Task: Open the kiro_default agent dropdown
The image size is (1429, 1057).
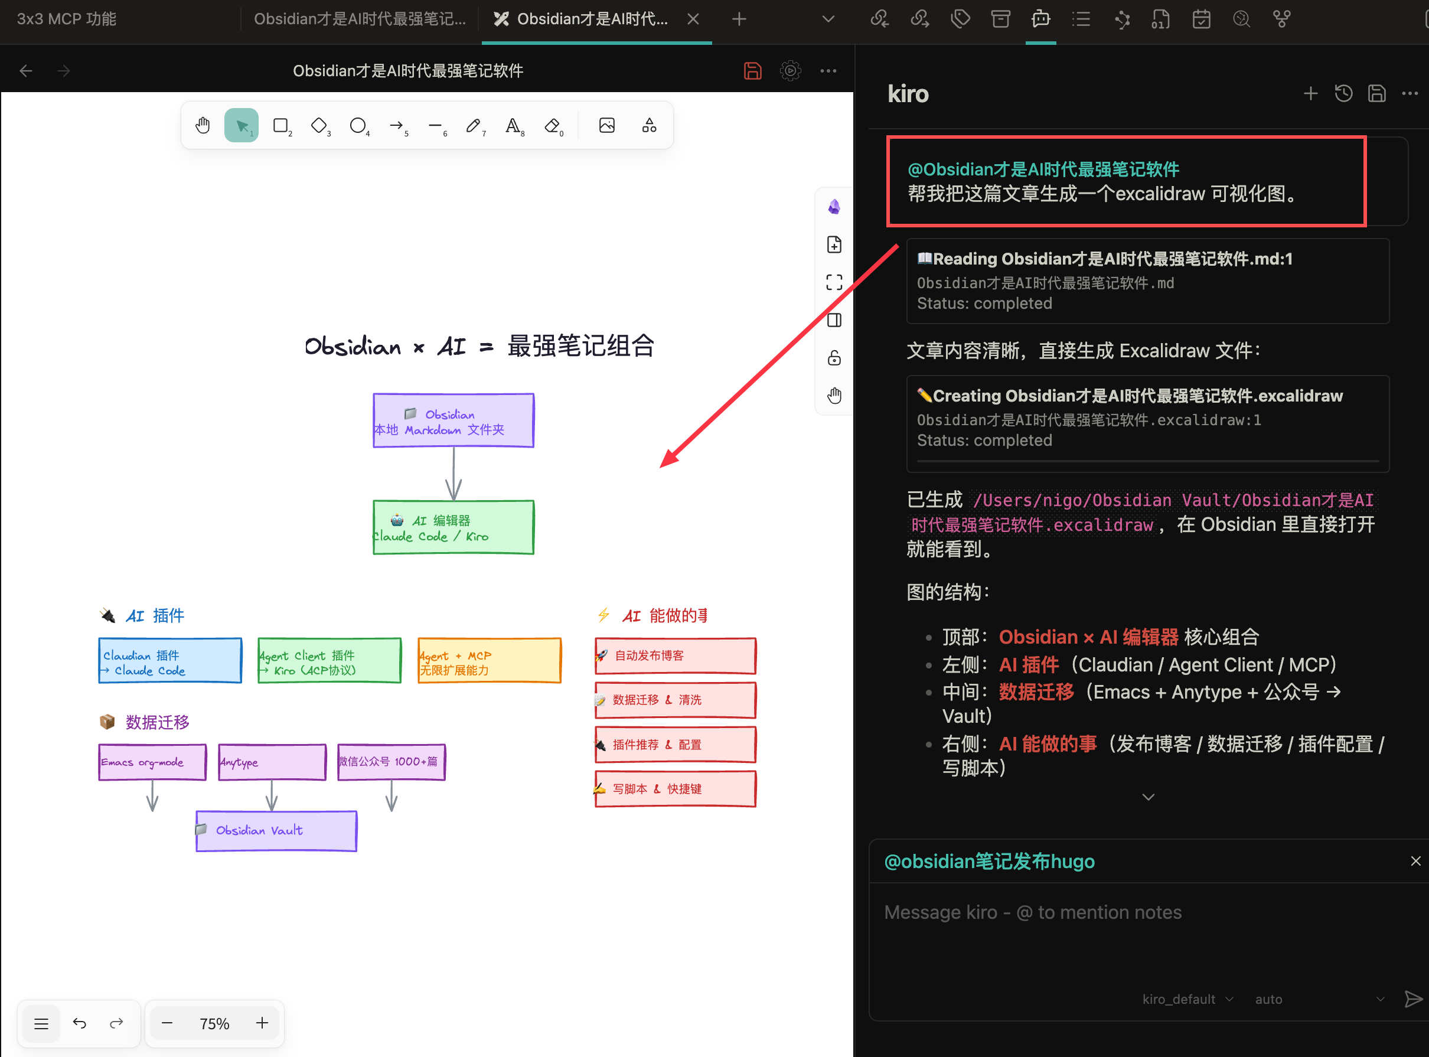Action: 1187,999
